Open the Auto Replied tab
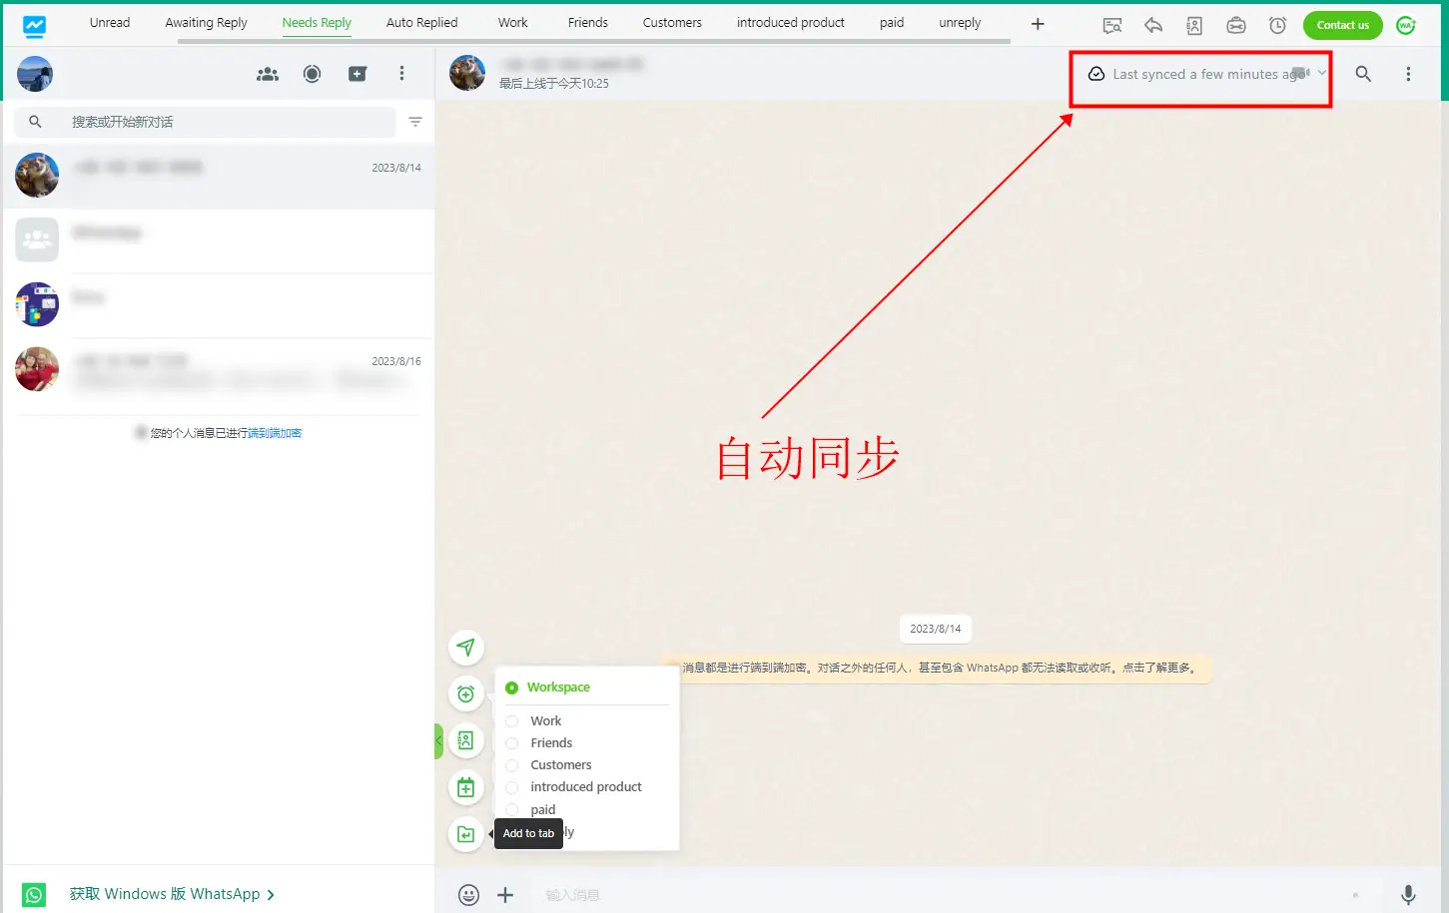 (x=420, y=22)
